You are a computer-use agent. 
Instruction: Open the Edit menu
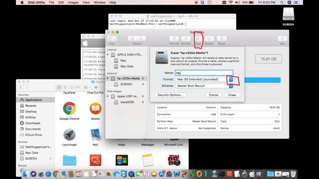(x=61, y=2)
